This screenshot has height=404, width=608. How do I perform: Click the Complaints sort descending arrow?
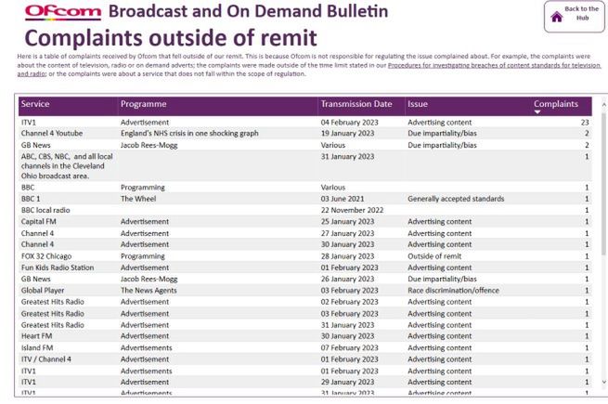coord(537,111)
